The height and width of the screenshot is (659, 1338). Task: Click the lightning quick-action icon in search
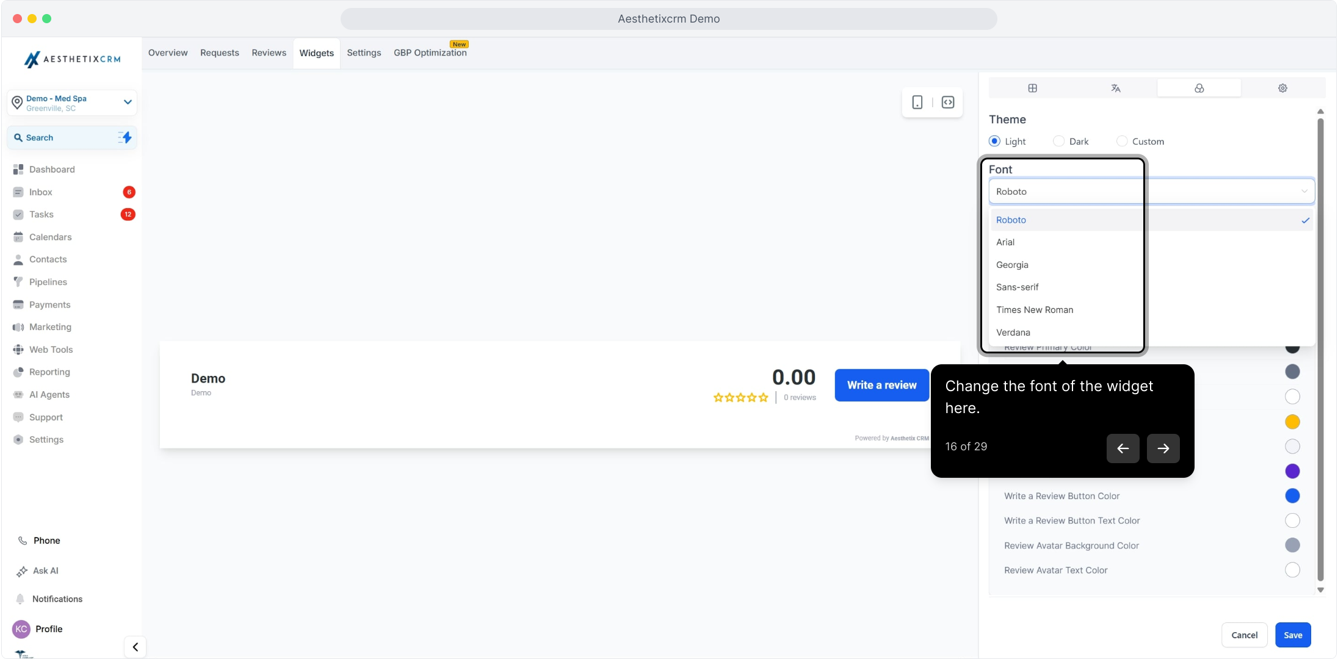pyautogui.click(x=125, y=137)
